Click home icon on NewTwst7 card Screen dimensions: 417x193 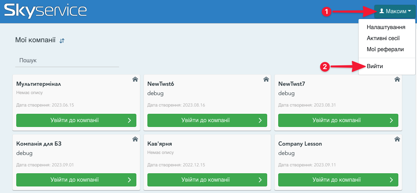pyautogui.click(x=397, y=80)
